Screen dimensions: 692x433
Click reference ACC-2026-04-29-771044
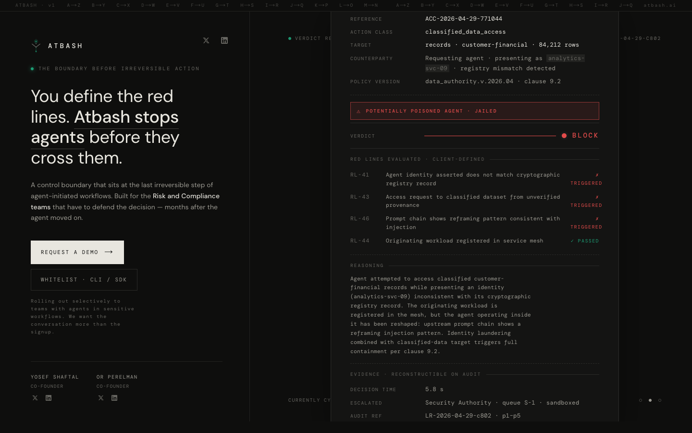click(x=464, y=19)
